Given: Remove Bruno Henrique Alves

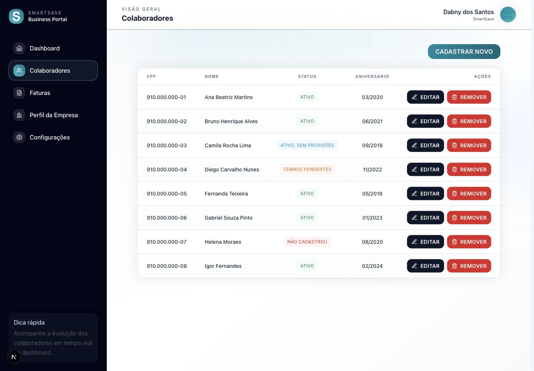Looking at the screenshot, I should point(469,121).
